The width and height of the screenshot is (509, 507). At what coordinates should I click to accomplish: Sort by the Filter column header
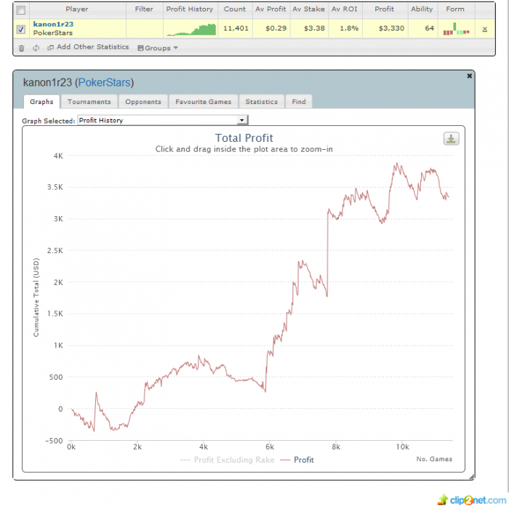point(144,9)
